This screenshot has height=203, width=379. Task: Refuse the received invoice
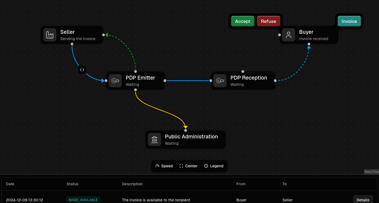click(269, 21)
